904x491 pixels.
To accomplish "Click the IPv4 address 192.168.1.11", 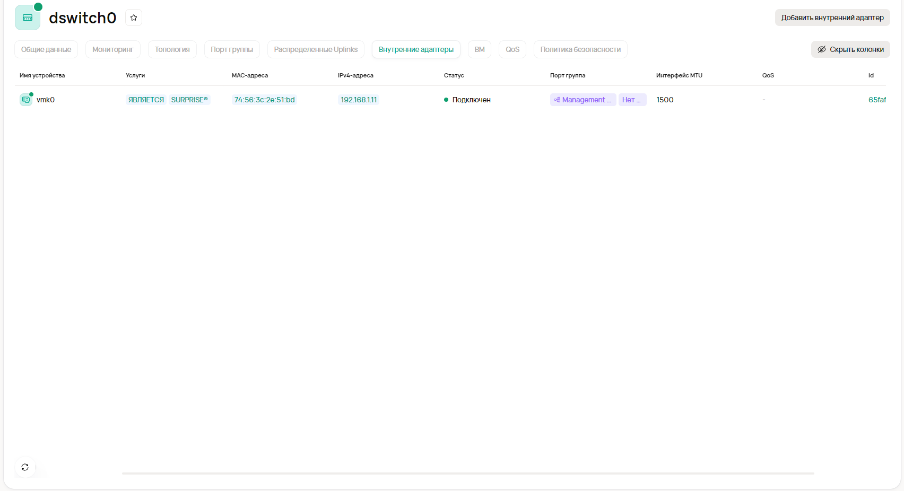I will tap(359, 100).
